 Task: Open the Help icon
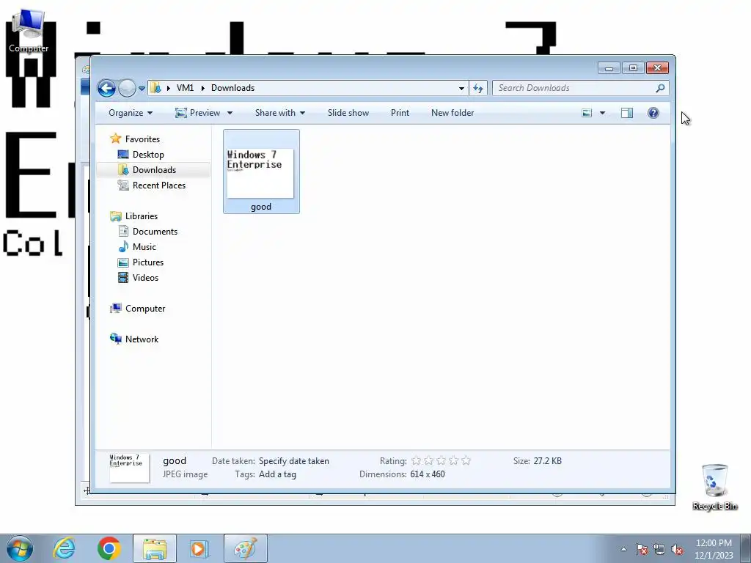pos(653,113)
